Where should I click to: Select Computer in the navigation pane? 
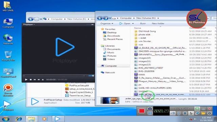[111, 66]
